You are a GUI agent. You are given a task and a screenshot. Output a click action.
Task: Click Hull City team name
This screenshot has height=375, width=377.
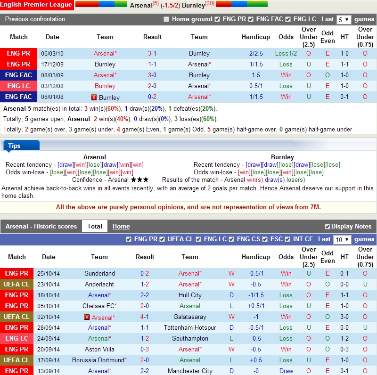tap(190, 295)
